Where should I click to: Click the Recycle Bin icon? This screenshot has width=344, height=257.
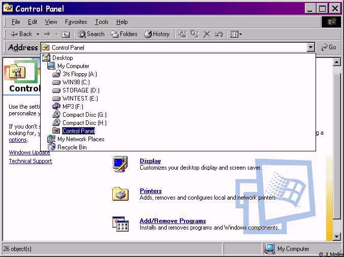point(51,147)
